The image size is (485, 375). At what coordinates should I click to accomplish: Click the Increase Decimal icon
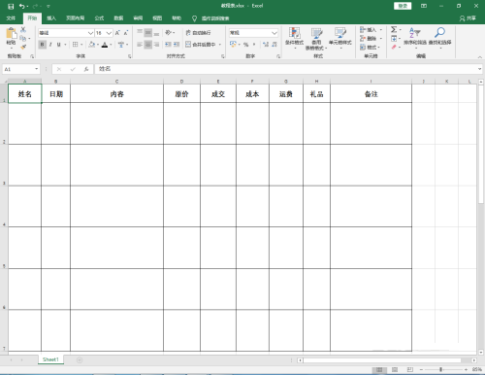click(266, 45)
